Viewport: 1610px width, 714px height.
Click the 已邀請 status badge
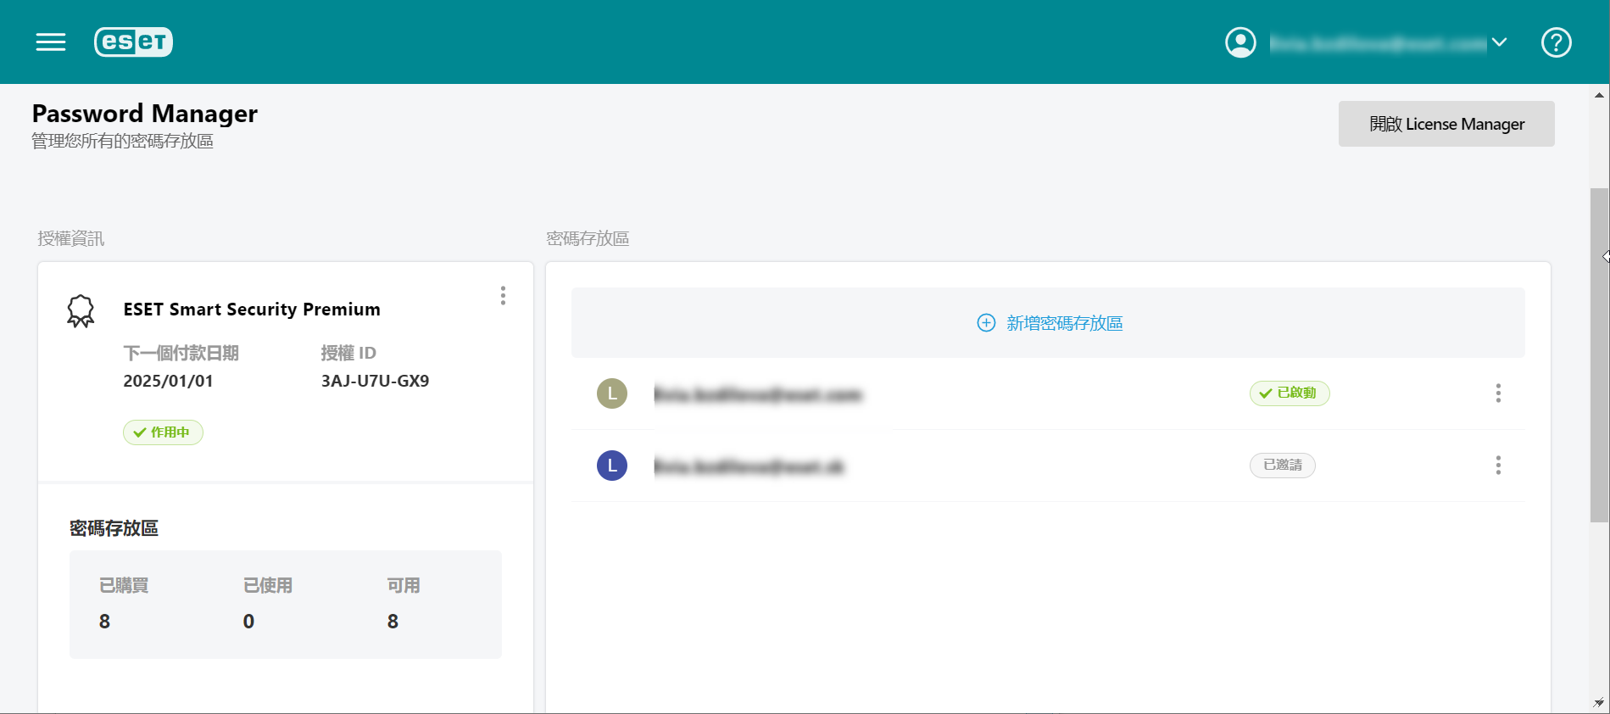coord(1283,466)
